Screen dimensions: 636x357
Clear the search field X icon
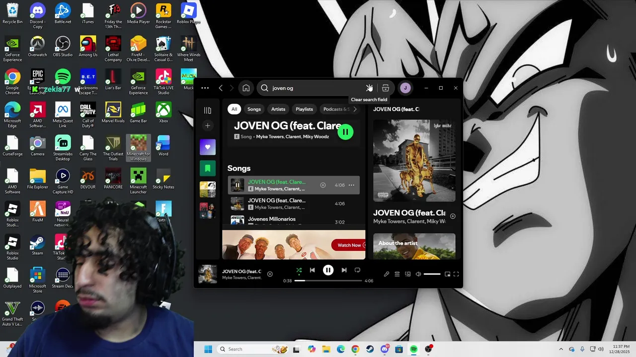tap(369, 88)
